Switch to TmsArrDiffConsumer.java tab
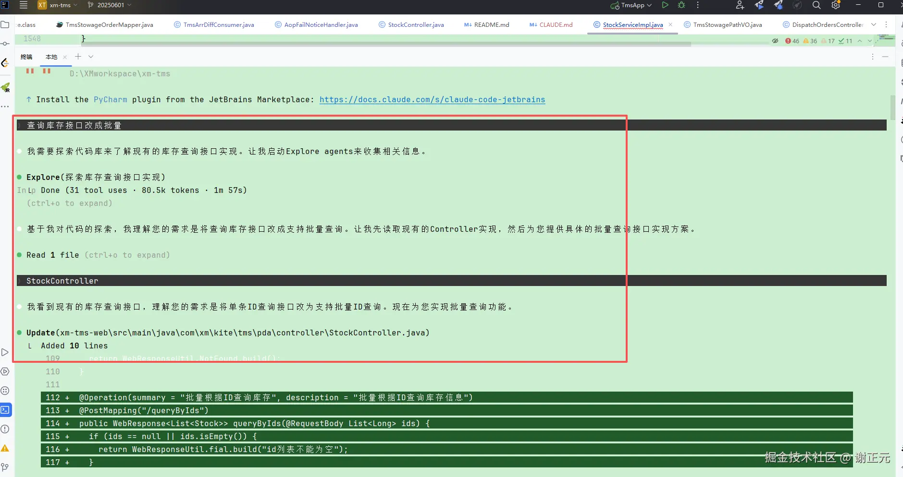This screenshot has width=903, height=477. [214, 25]
